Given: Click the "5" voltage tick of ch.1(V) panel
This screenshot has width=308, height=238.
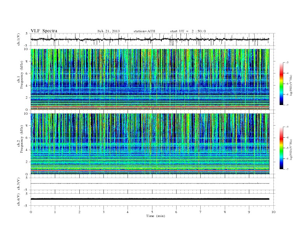Looking at the screenshot, I should click(x=27, y=33).
